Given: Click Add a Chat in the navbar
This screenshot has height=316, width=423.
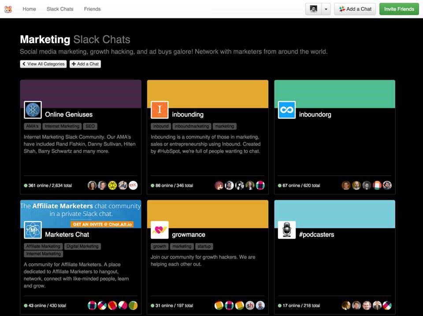Looking at the screenshot, I should pyautogui.click(x=355, y=9).
